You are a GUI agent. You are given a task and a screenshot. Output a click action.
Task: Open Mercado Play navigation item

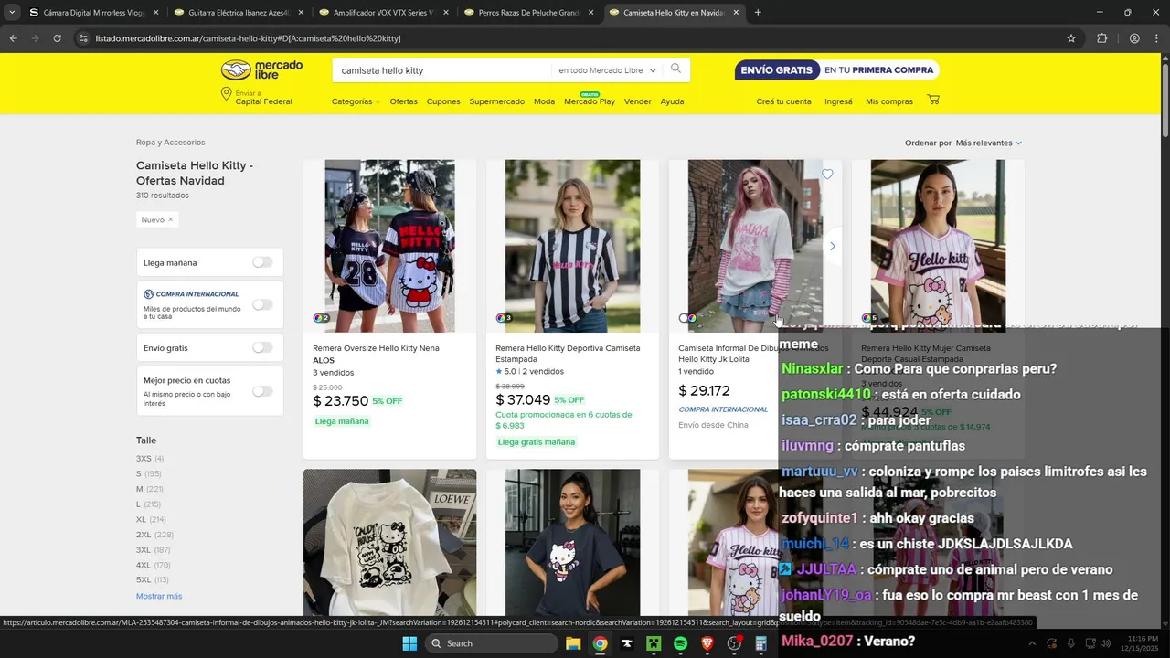point(590,101)
